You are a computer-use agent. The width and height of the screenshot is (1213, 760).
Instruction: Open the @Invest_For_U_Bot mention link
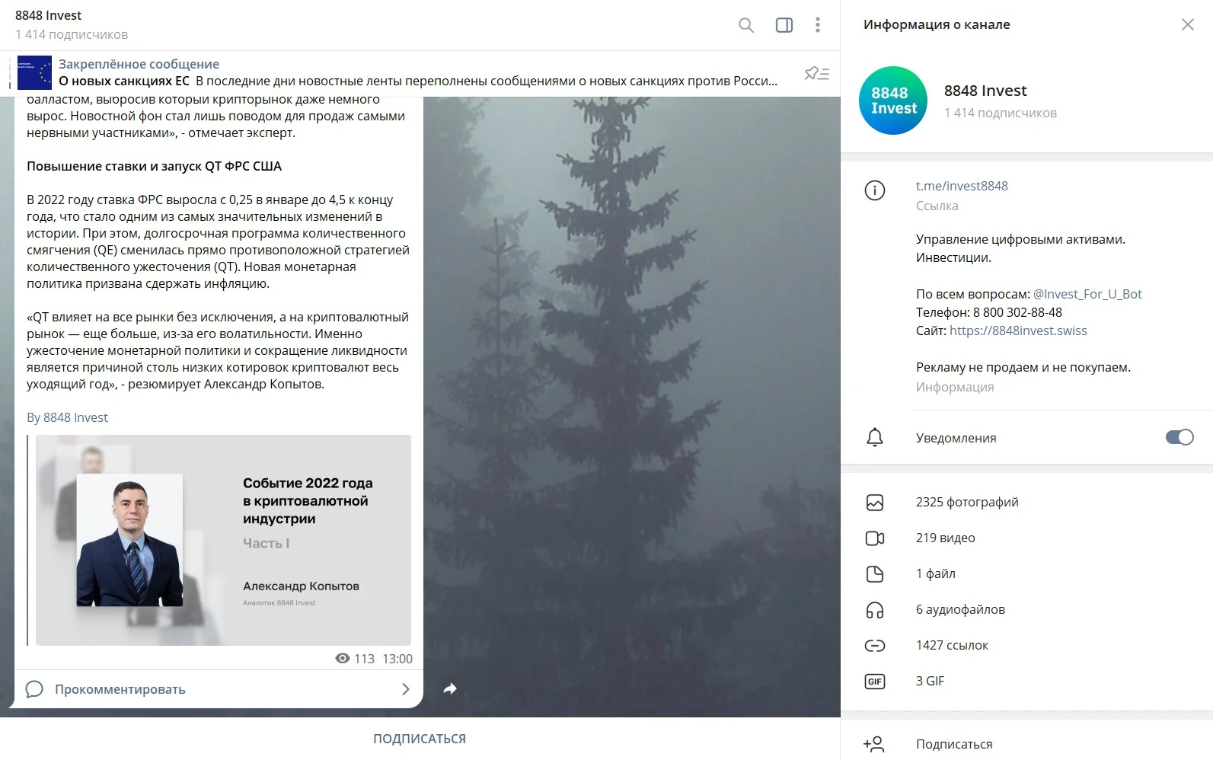[1087, 294]
